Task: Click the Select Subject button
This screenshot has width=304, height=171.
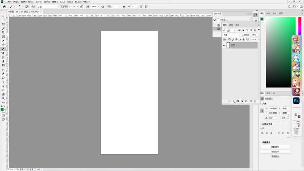Action: [275, 152]
